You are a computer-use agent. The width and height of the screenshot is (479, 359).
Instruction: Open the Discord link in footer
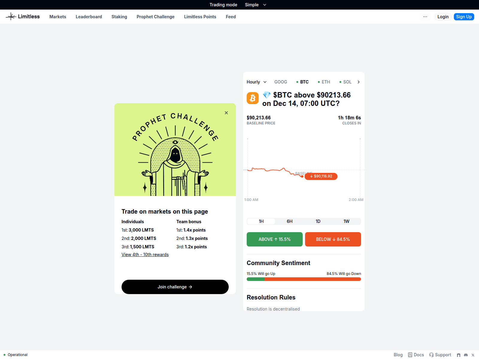click(x=466, y=355)
